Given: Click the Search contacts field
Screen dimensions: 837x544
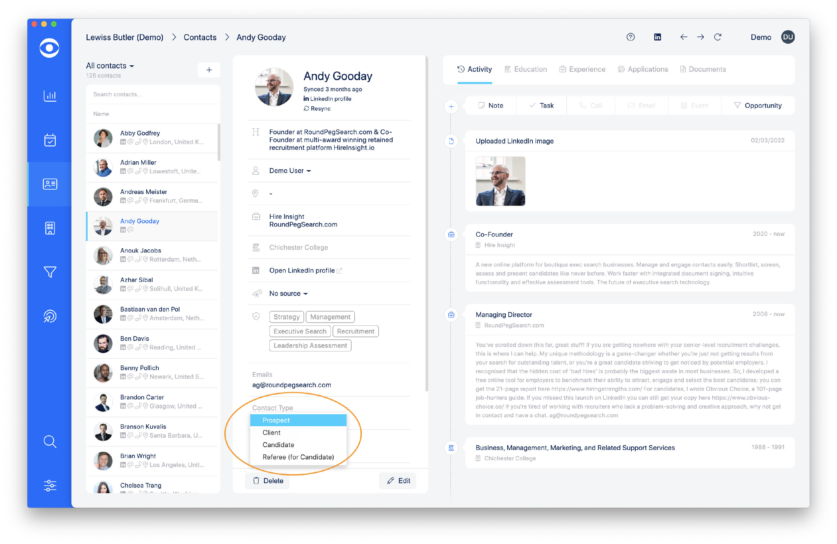Looking at the screenshot, I should click(153, 94).
